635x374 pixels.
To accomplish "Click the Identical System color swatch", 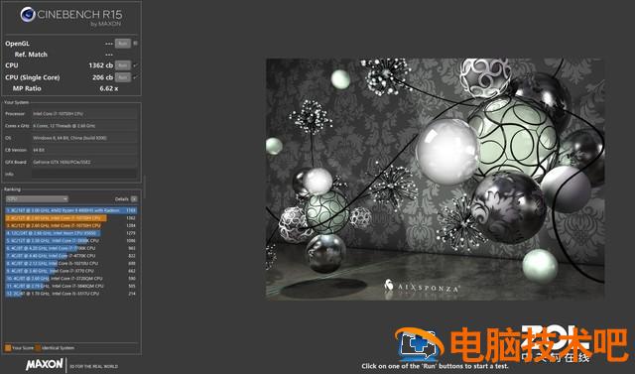I will 38,347.
